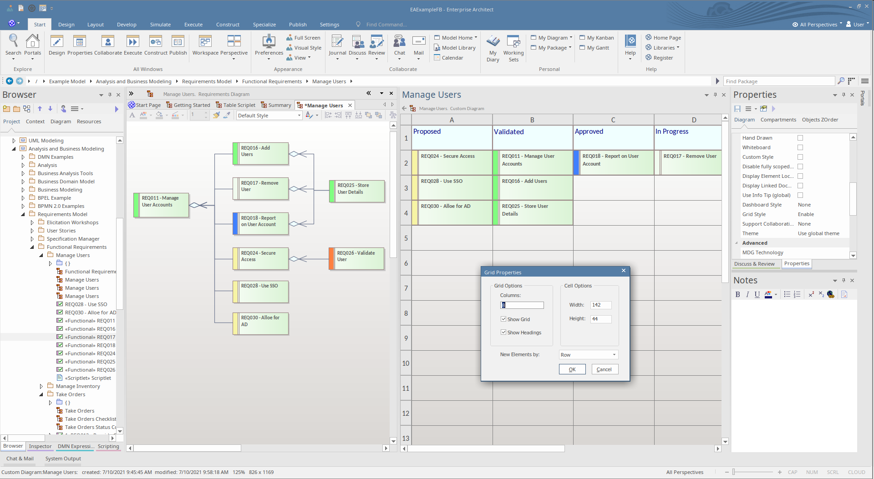Expand the Default Style combo box
The height and width of the screenshot is (479, 874).
269,116
